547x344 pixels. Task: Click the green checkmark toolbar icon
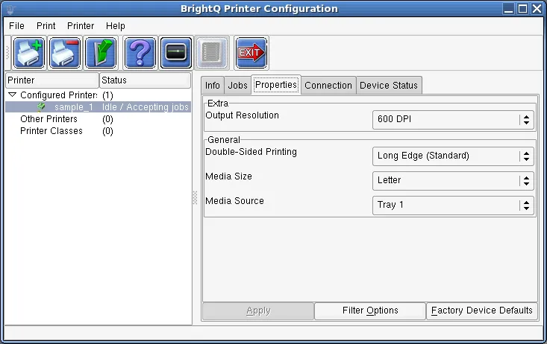pos(101,53)
